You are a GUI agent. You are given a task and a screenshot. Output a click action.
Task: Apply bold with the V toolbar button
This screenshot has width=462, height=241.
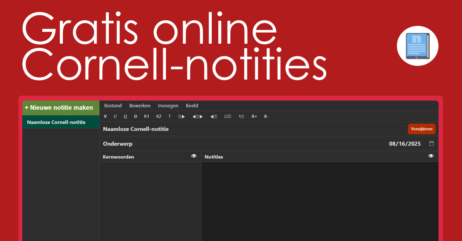[x=105, y=116]
